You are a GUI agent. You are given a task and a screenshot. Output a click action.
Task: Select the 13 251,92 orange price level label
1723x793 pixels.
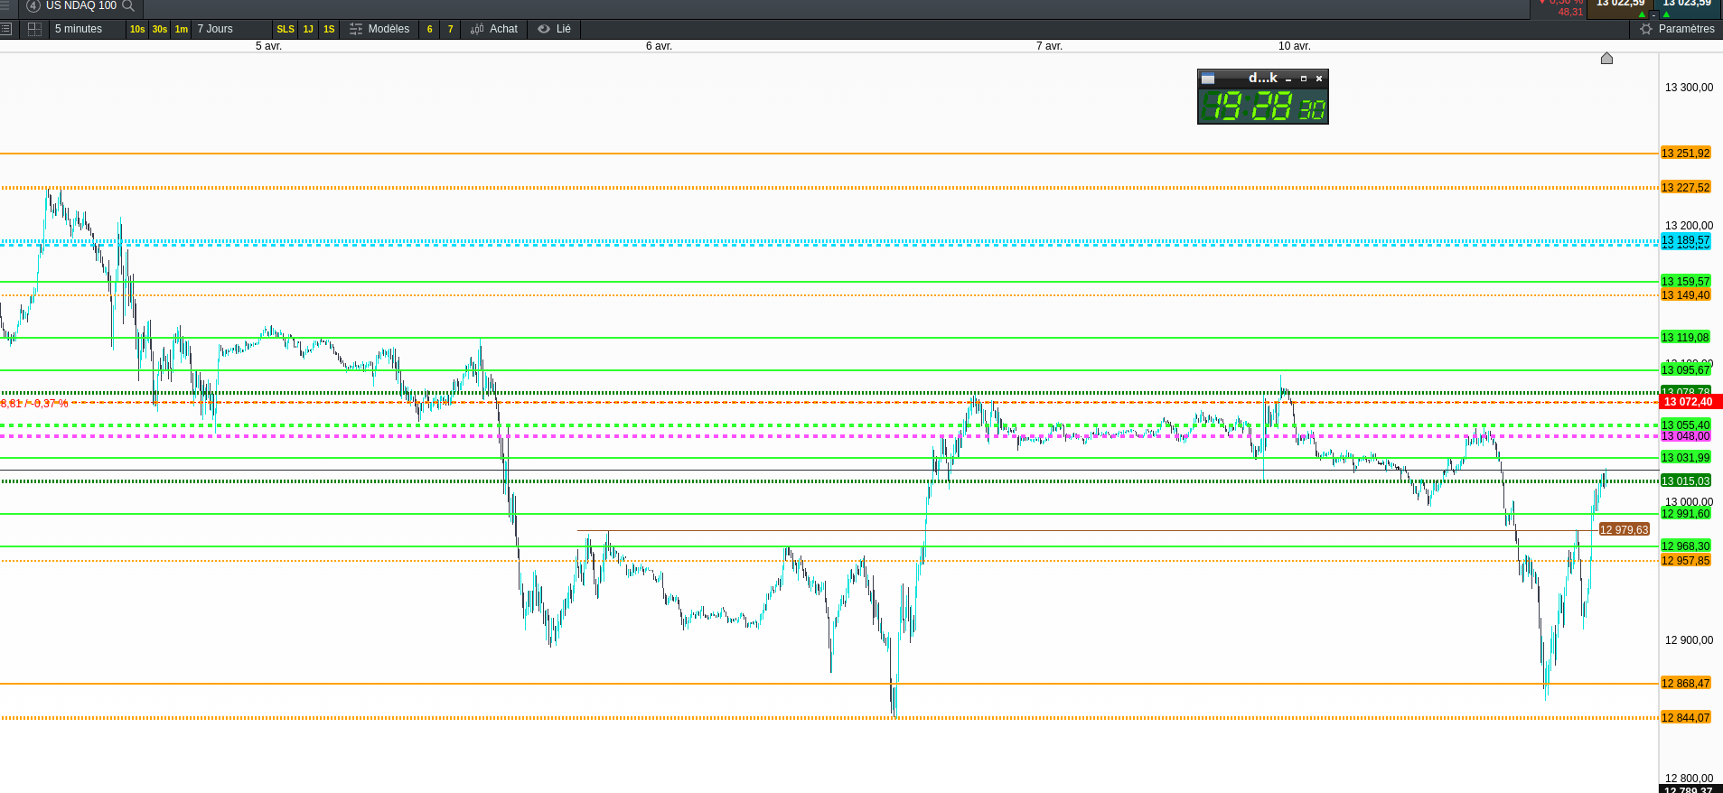click(x=1685, y=154)
